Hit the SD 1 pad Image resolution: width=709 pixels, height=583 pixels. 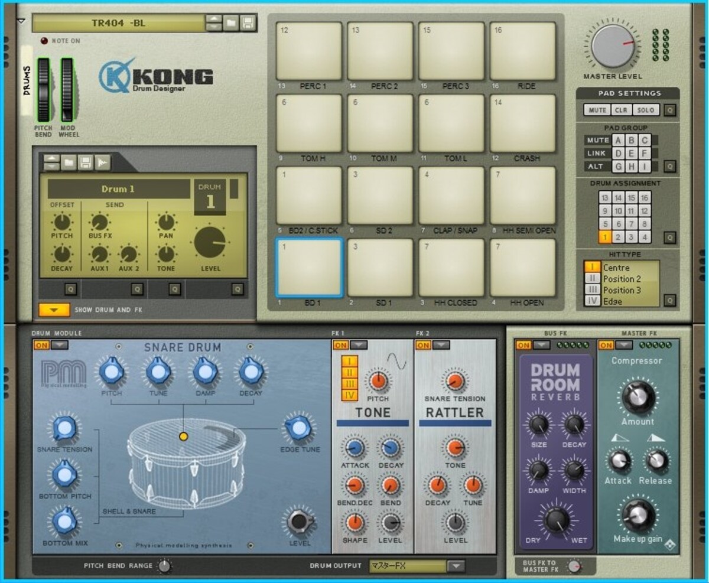(x=380, y=267)
